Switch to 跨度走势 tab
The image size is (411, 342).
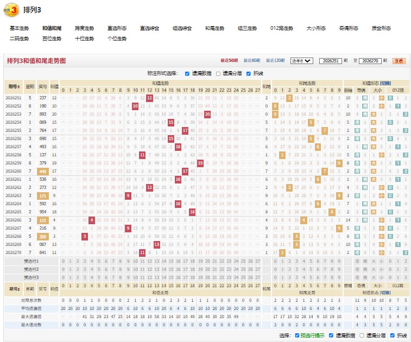pos(84,28)
